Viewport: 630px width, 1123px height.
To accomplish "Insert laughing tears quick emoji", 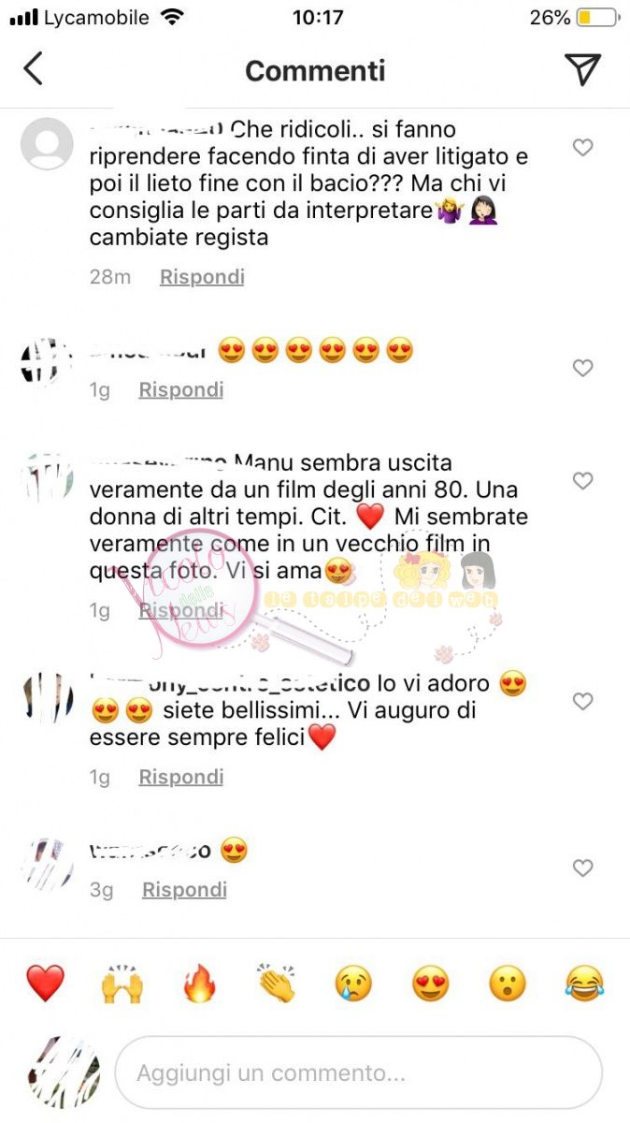I will coord(585,984).
